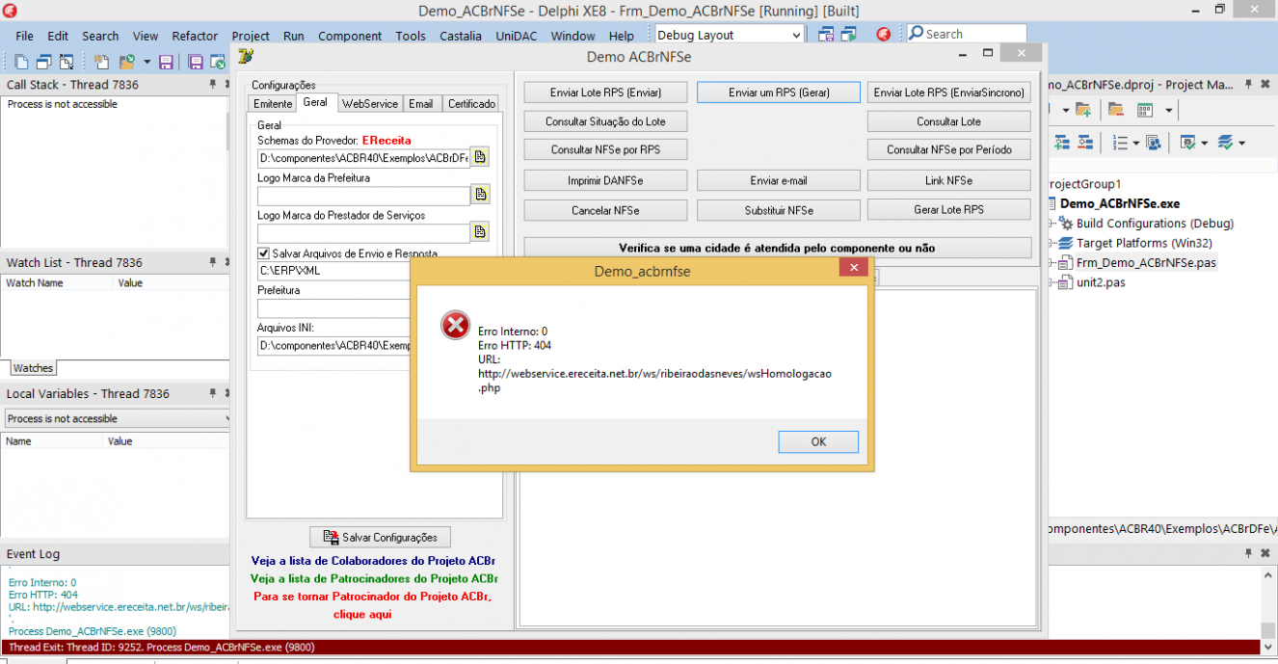1278x664 pixels.
Task: Pin the Project Manager panel
Action: (x=1248, y=85)
